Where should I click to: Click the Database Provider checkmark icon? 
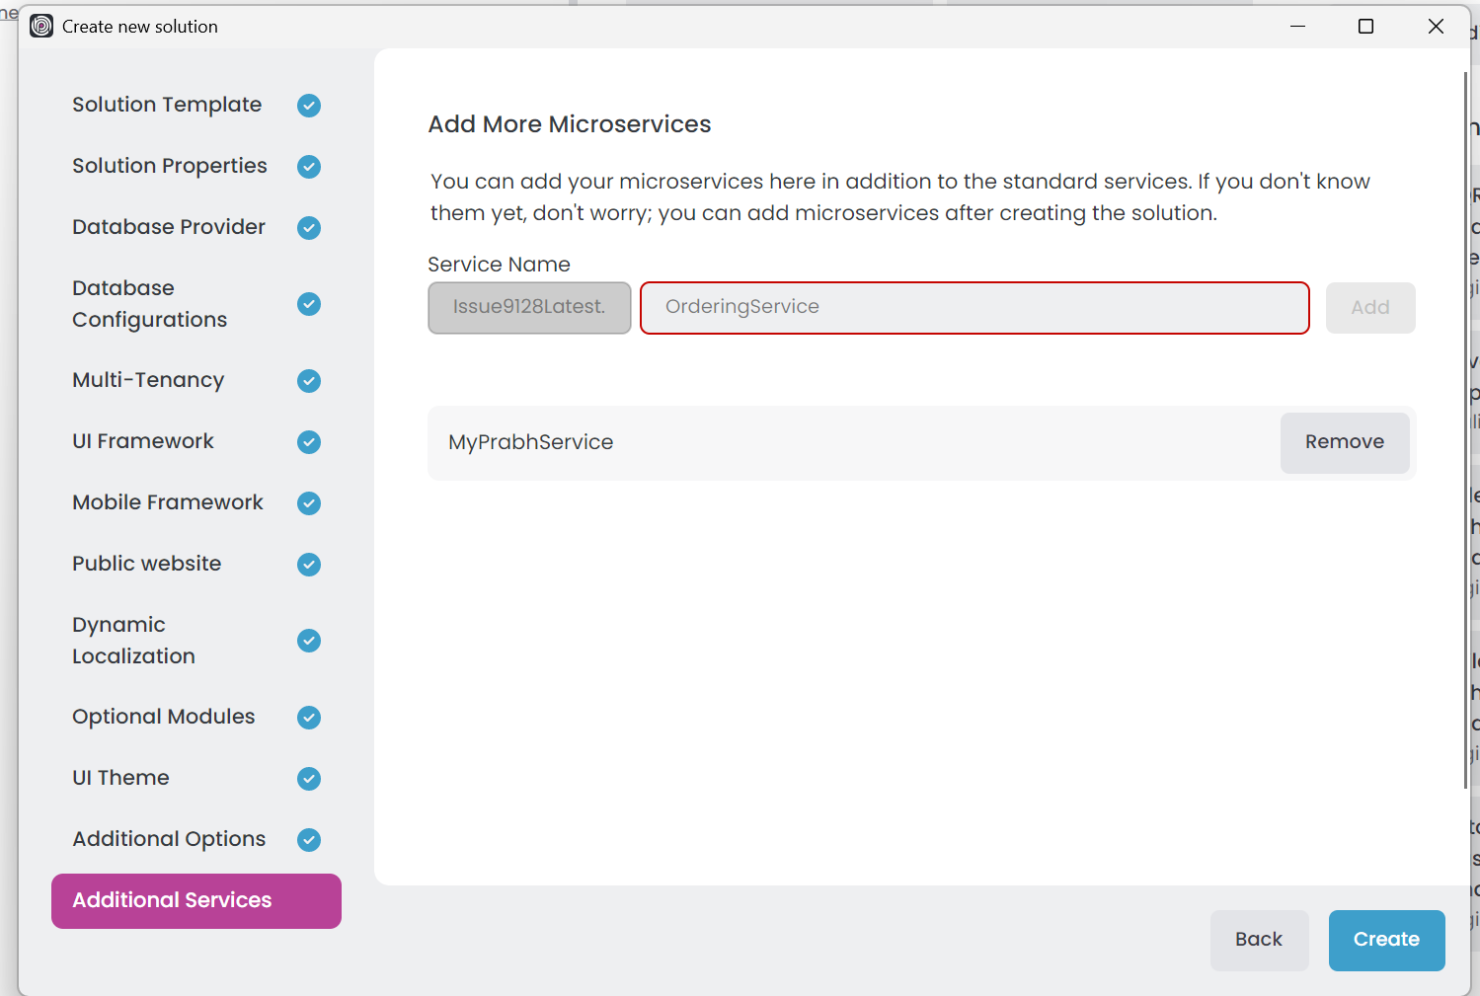[309, 228]
